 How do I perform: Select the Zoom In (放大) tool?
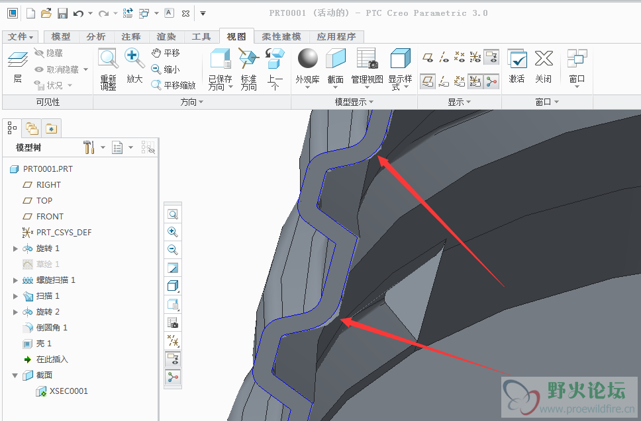[x=134, y=66]
